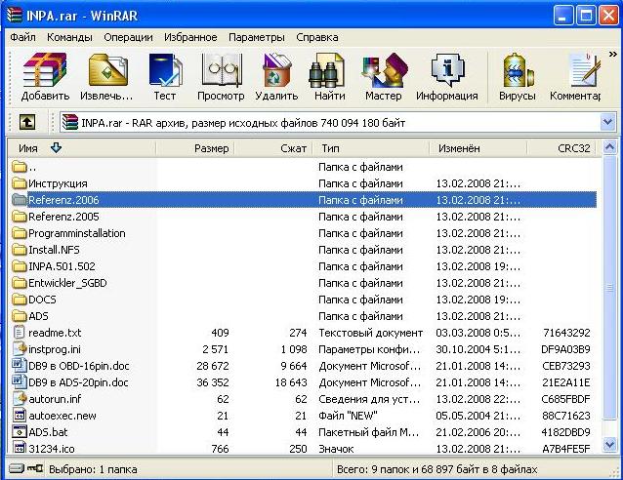Screen dimensions: 623x480
Task: Open the Избранное menu
Action: pyautogui.click(x=190, y=37)
